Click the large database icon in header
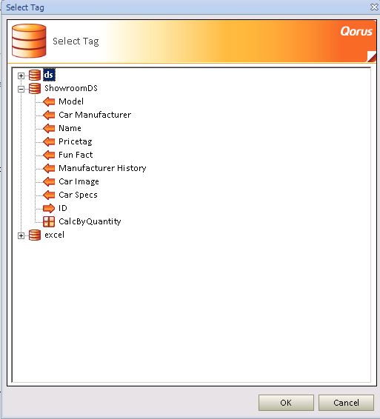This screenshot has height=419, width=380. click(x=29, y=41)
